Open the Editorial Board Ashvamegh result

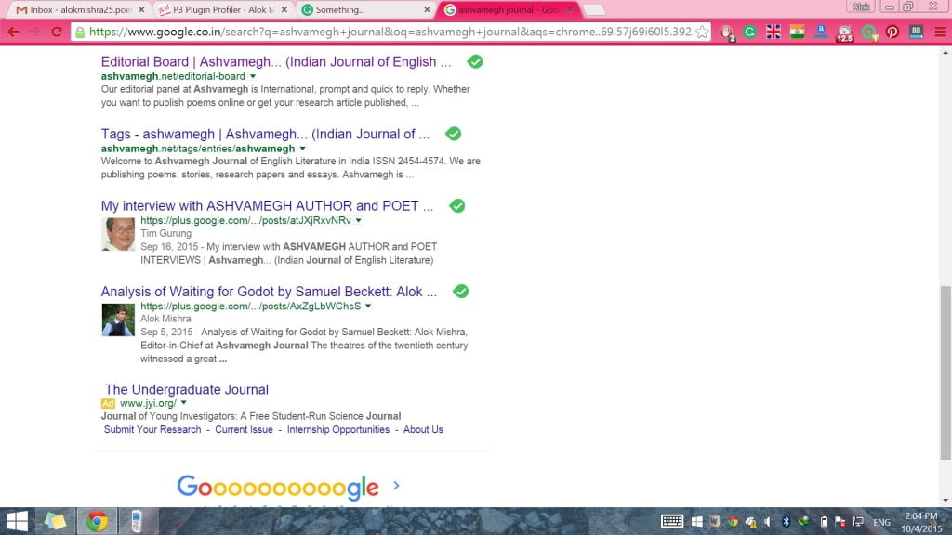[275, 62]
